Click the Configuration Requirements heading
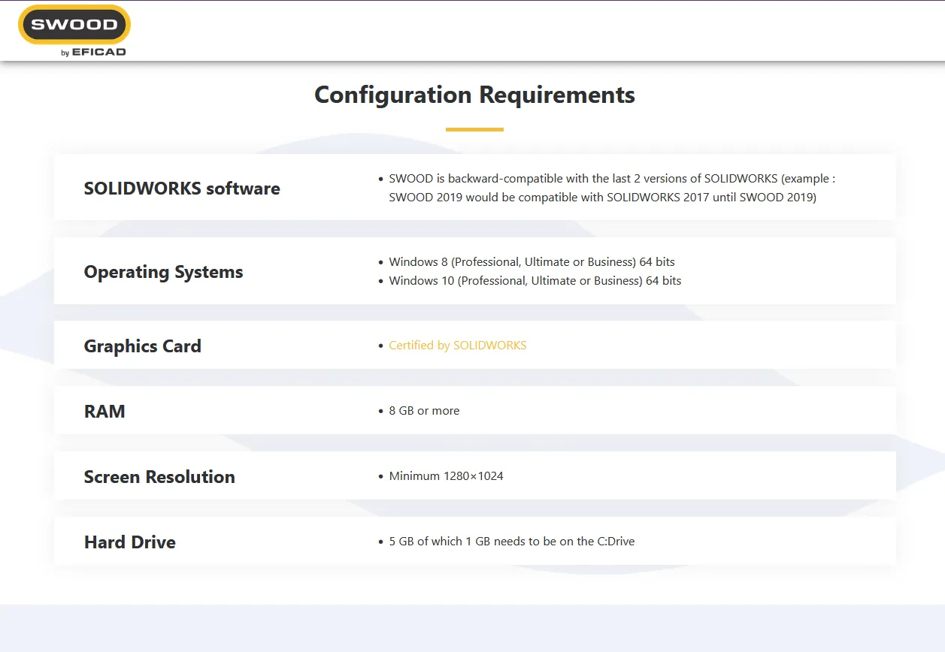This screenshot has height=652, width=945. pyautogui.click(x=474, y=95)
